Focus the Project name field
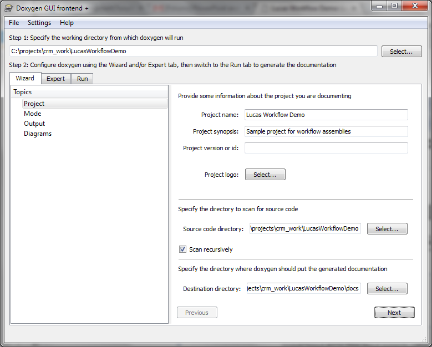 coord(326,115)
